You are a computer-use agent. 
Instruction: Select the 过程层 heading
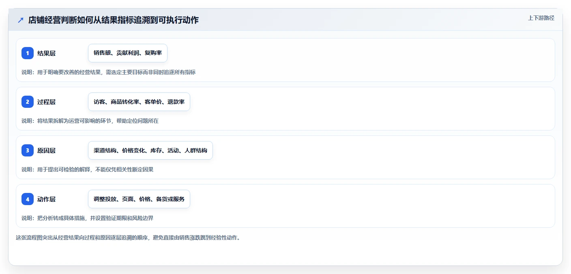(46, 102)
